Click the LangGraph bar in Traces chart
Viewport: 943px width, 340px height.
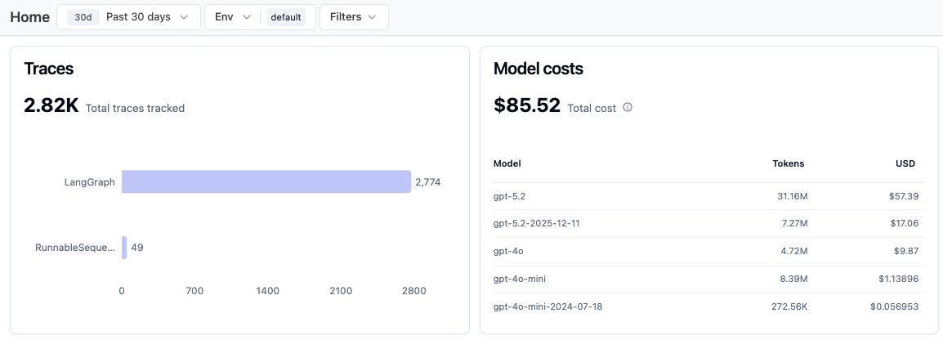(266, 181)
